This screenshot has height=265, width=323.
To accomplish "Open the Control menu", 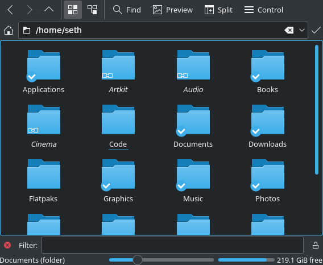I will [x=264, y=10].
